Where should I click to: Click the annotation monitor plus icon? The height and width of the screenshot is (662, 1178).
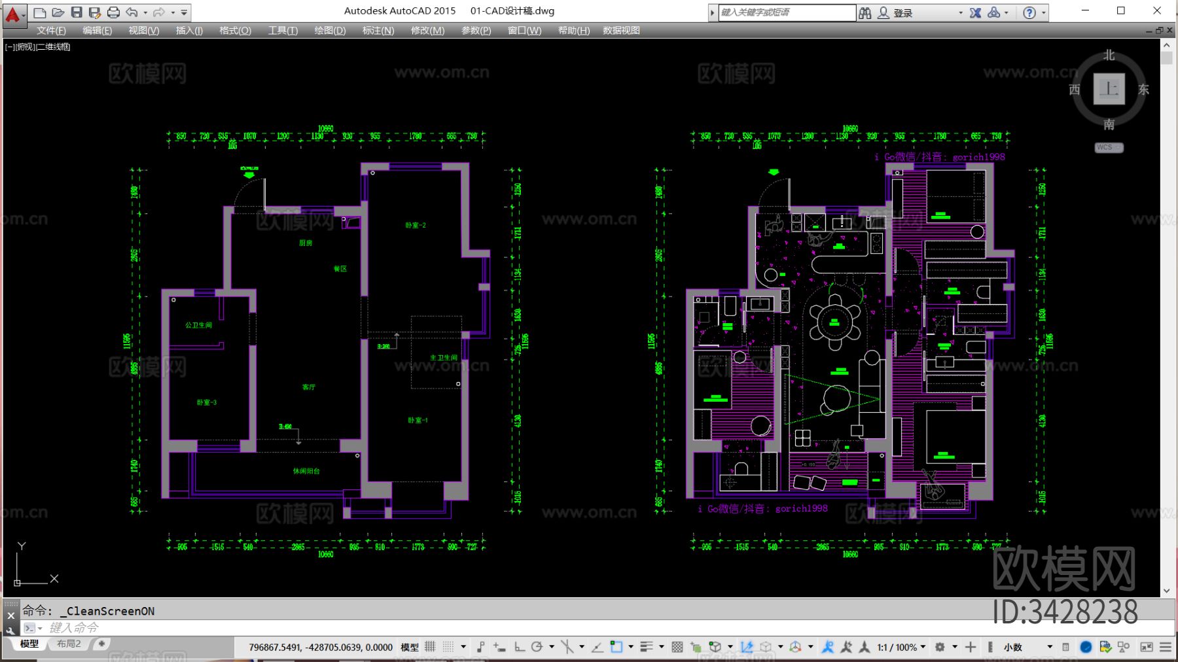coord(971,647)
